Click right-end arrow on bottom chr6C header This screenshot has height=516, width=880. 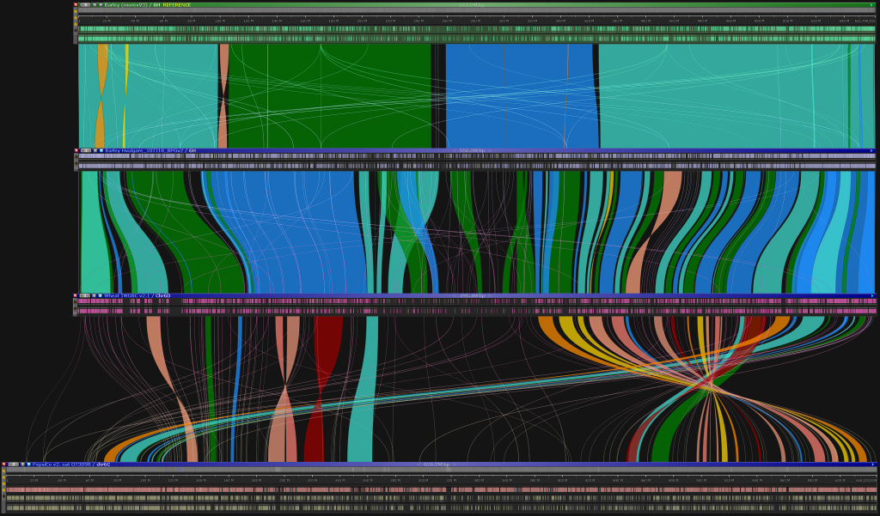(x=871, y=464)
